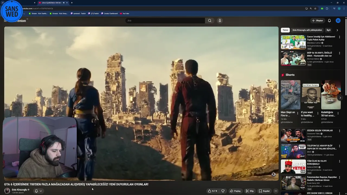The width and height of the screenshot is (347, 195).
Task: Open 'Canım İstediği İçin Aldıklarım' thumbnail
Action: [293, 42]
